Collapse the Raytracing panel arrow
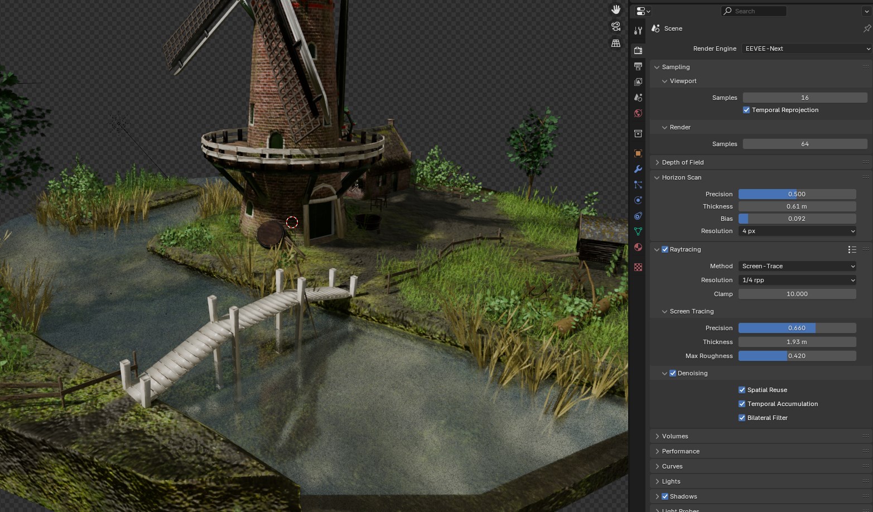The height and width of the screenshot is (512, 873). [657, 249]
